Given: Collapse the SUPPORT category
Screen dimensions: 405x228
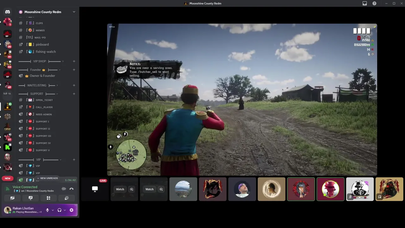Looking at the screenshot, I should [x=37, y=94].
